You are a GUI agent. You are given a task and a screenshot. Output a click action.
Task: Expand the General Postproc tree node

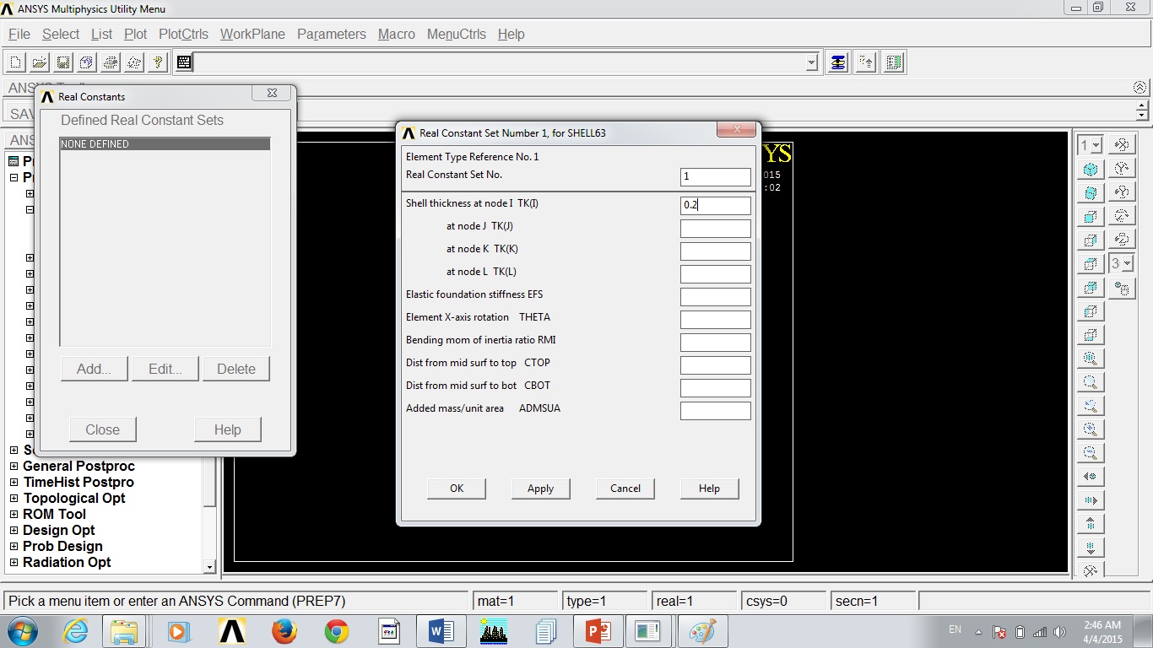(x=14, y=467)
